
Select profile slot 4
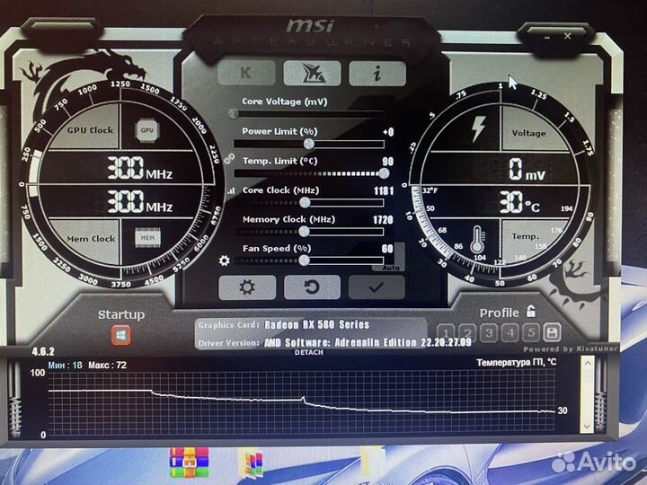[x=510, y=332]
